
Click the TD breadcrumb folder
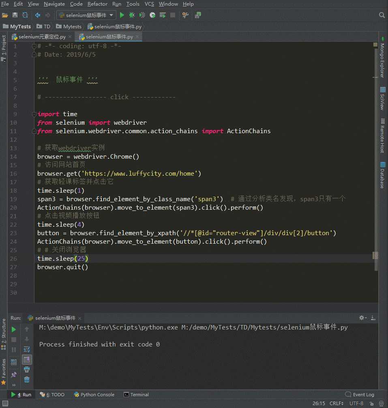[43, 27]
